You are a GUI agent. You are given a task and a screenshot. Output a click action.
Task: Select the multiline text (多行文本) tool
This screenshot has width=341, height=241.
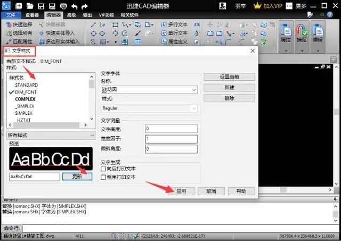174,25
